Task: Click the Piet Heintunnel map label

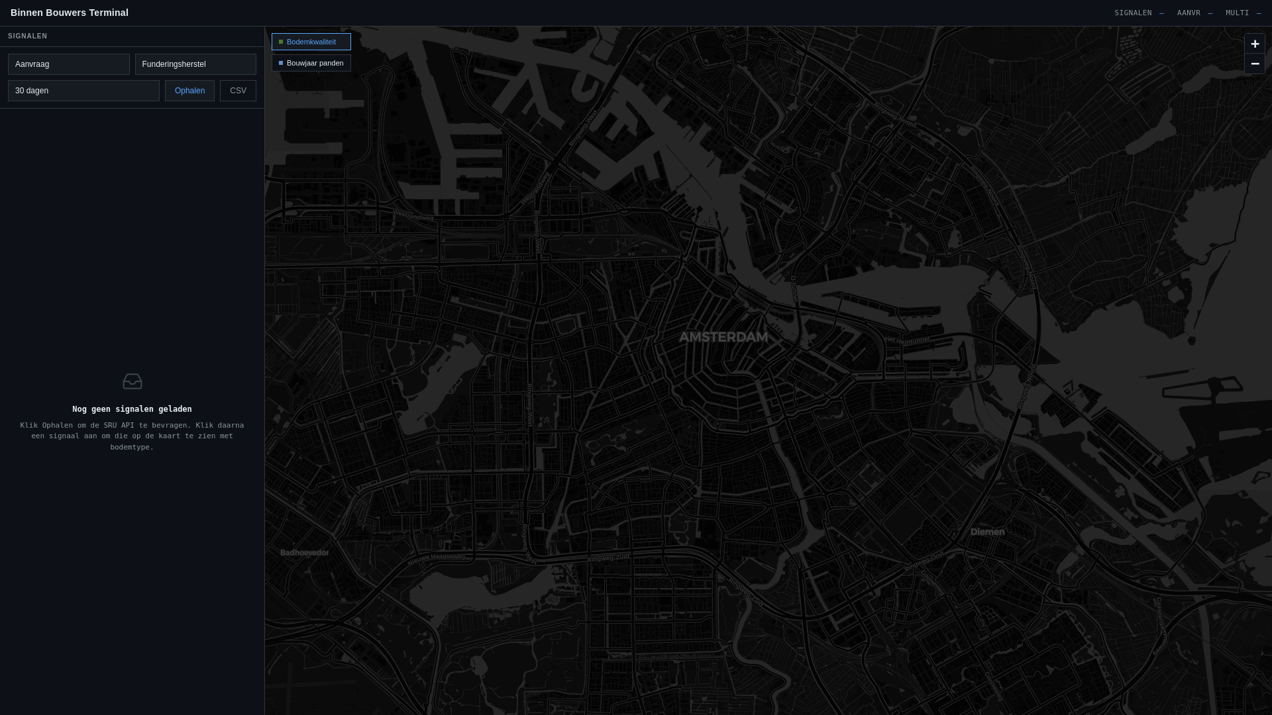Action: (906, 340)
